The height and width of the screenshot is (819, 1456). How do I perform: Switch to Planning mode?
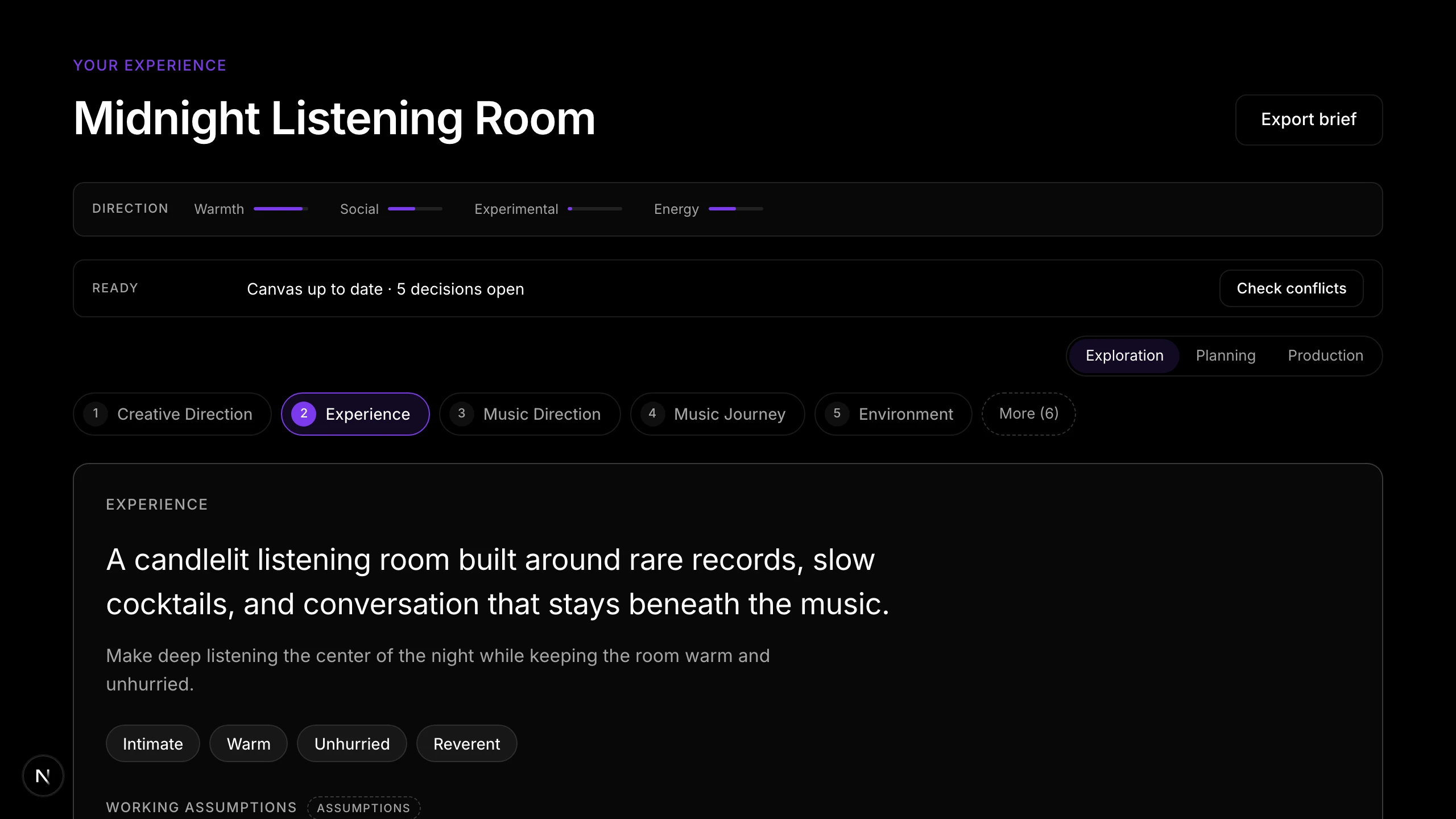[1226, 355]
